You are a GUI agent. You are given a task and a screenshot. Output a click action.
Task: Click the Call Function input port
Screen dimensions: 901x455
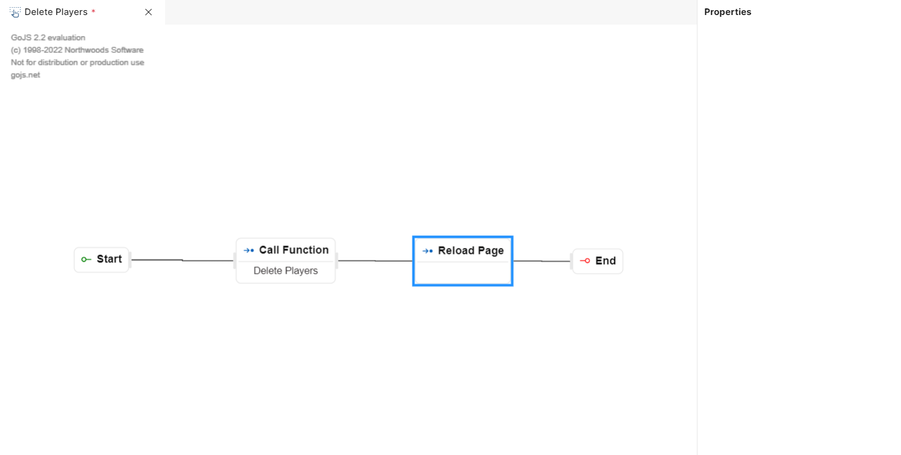235,261
